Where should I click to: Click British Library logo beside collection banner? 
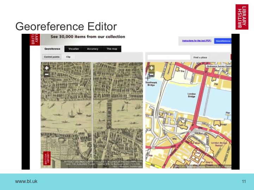pos(35,39)
